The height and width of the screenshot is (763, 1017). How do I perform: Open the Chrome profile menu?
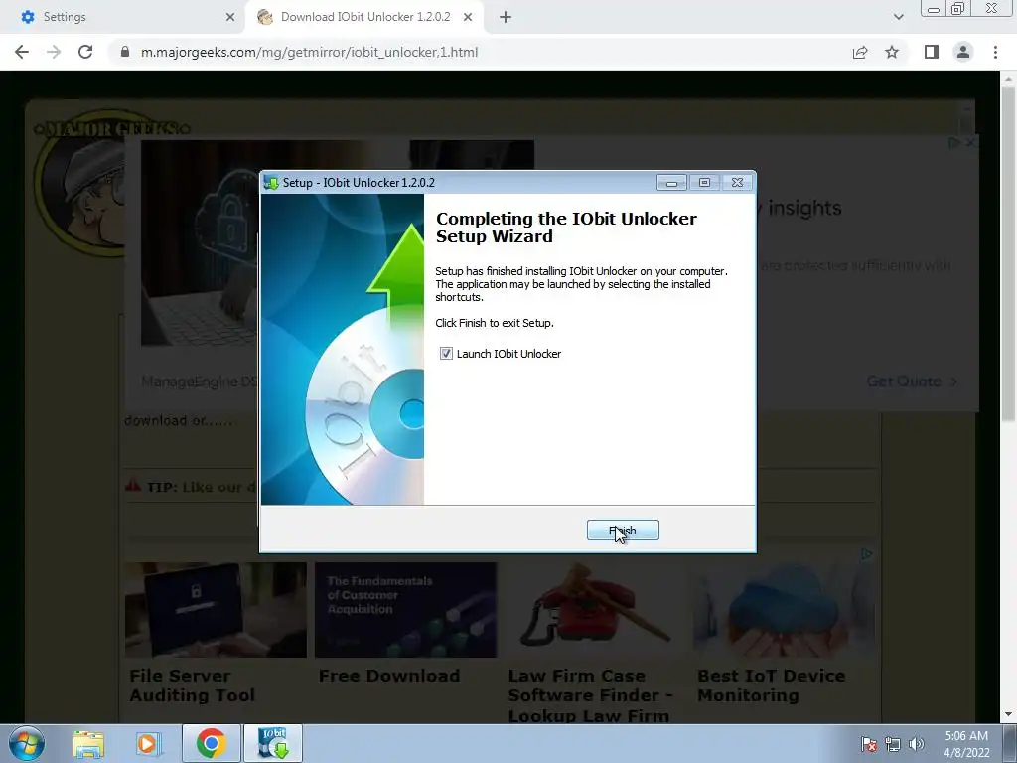pyautogui.click(x=963, y=52)
